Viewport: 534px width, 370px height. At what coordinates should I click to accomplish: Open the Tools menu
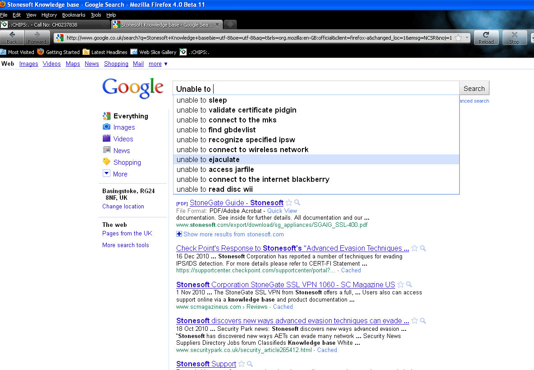pyautogui.click(x=96, y=15)
